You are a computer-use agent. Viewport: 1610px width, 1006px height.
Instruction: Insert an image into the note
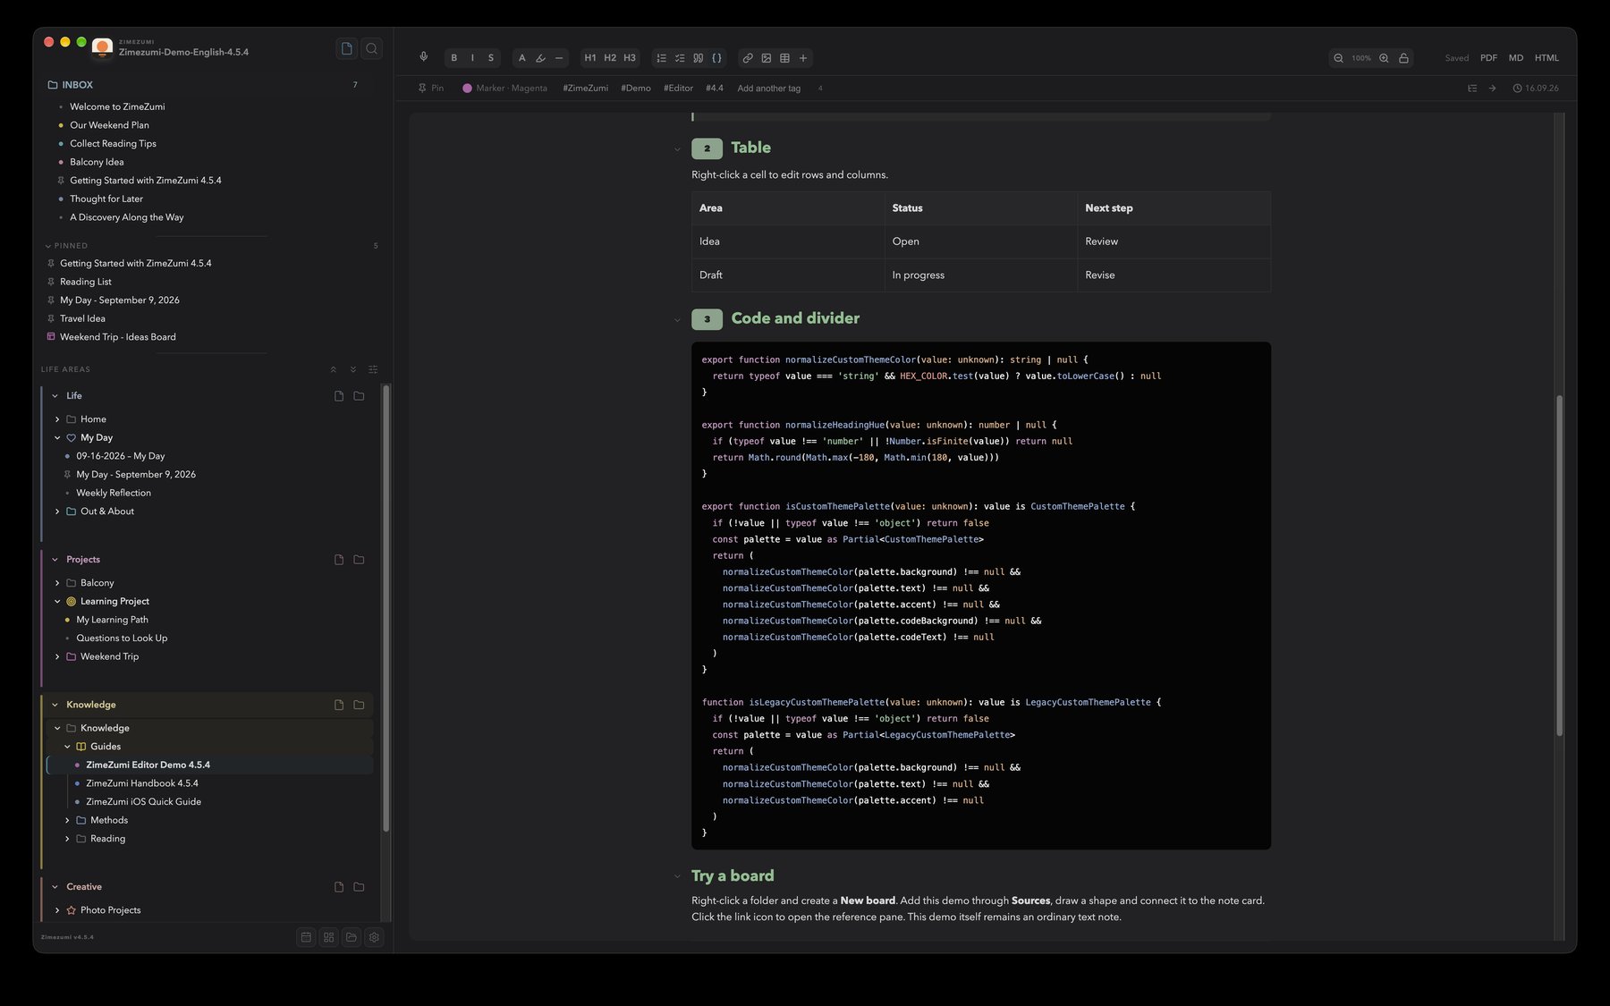coord(767,58)
